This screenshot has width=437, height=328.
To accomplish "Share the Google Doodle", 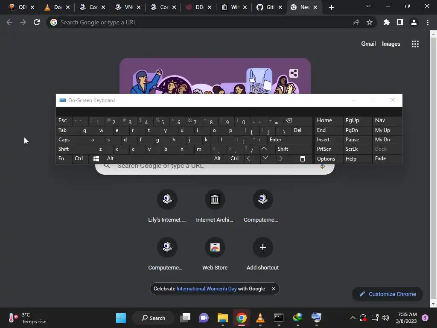I will click(x=294, y=73).
